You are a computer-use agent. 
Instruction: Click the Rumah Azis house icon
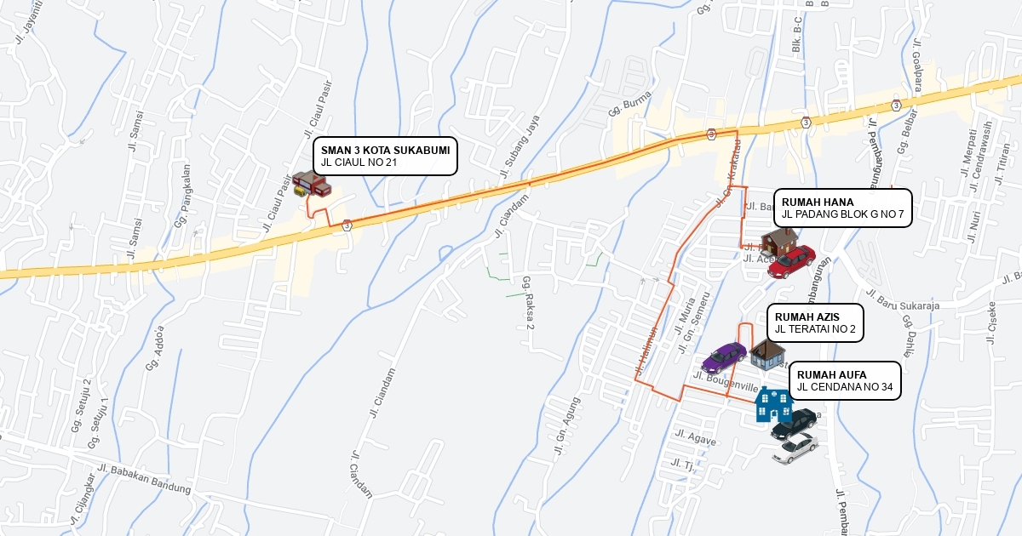(x=767, y=353)
